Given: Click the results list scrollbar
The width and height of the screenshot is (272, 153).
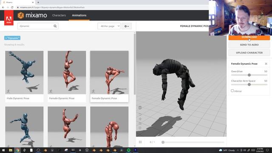Looking at the screenshot, I should point(135,64).
